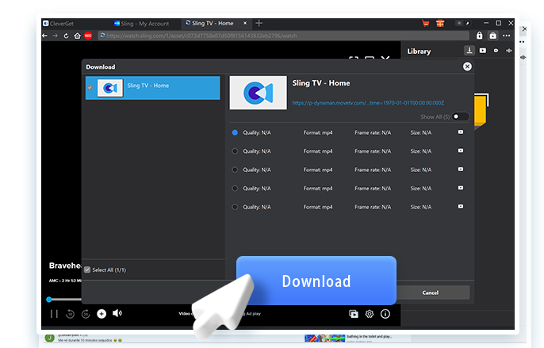The height and width of the screenshot is (348, 544).
Task: Click video icon on fourth quality row
Action: click(x=461, y=188)
